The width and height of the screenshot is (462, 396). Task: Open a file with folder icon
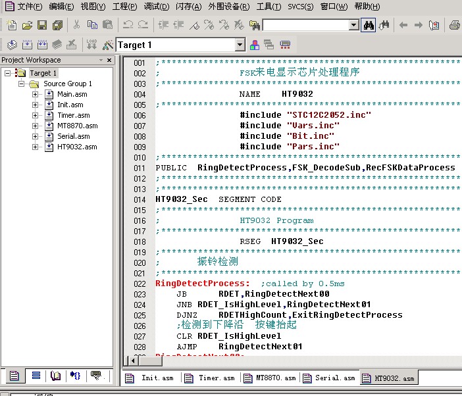tap(27, 25)
